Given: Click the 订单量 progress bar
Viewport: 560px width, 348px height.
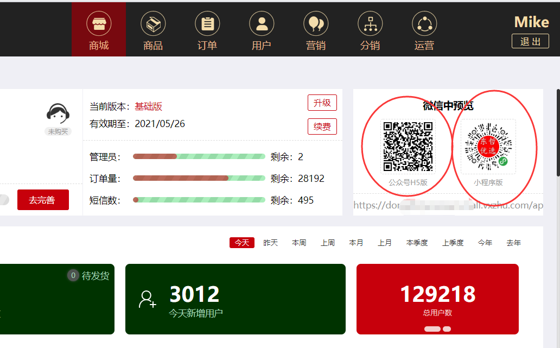Looking at the screenshot, I should tap(199, 178).
